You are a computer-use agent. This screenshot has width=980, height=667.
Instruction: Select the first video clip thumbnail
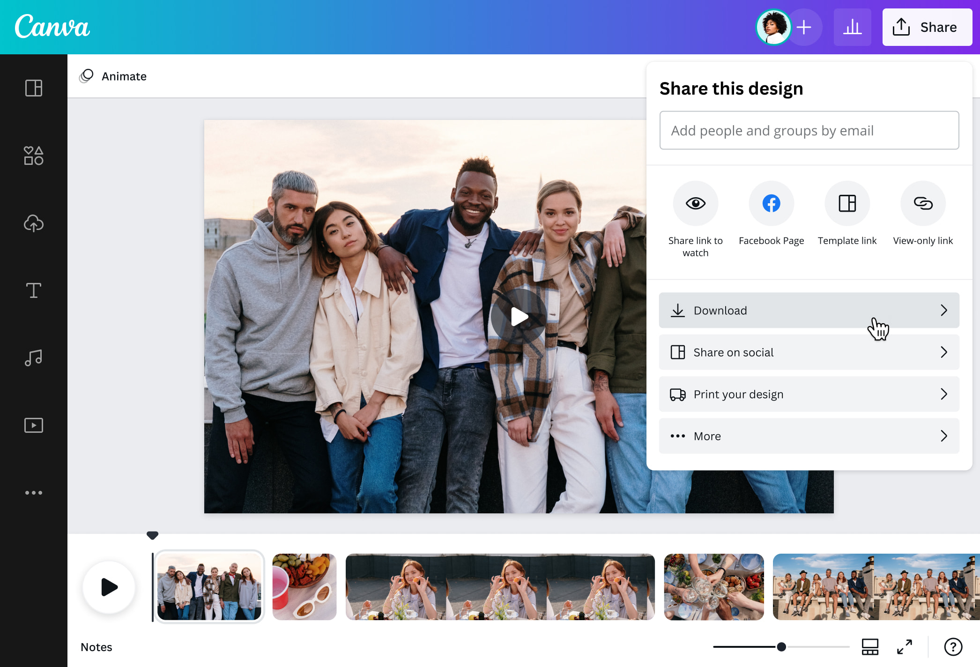(209, 586)
